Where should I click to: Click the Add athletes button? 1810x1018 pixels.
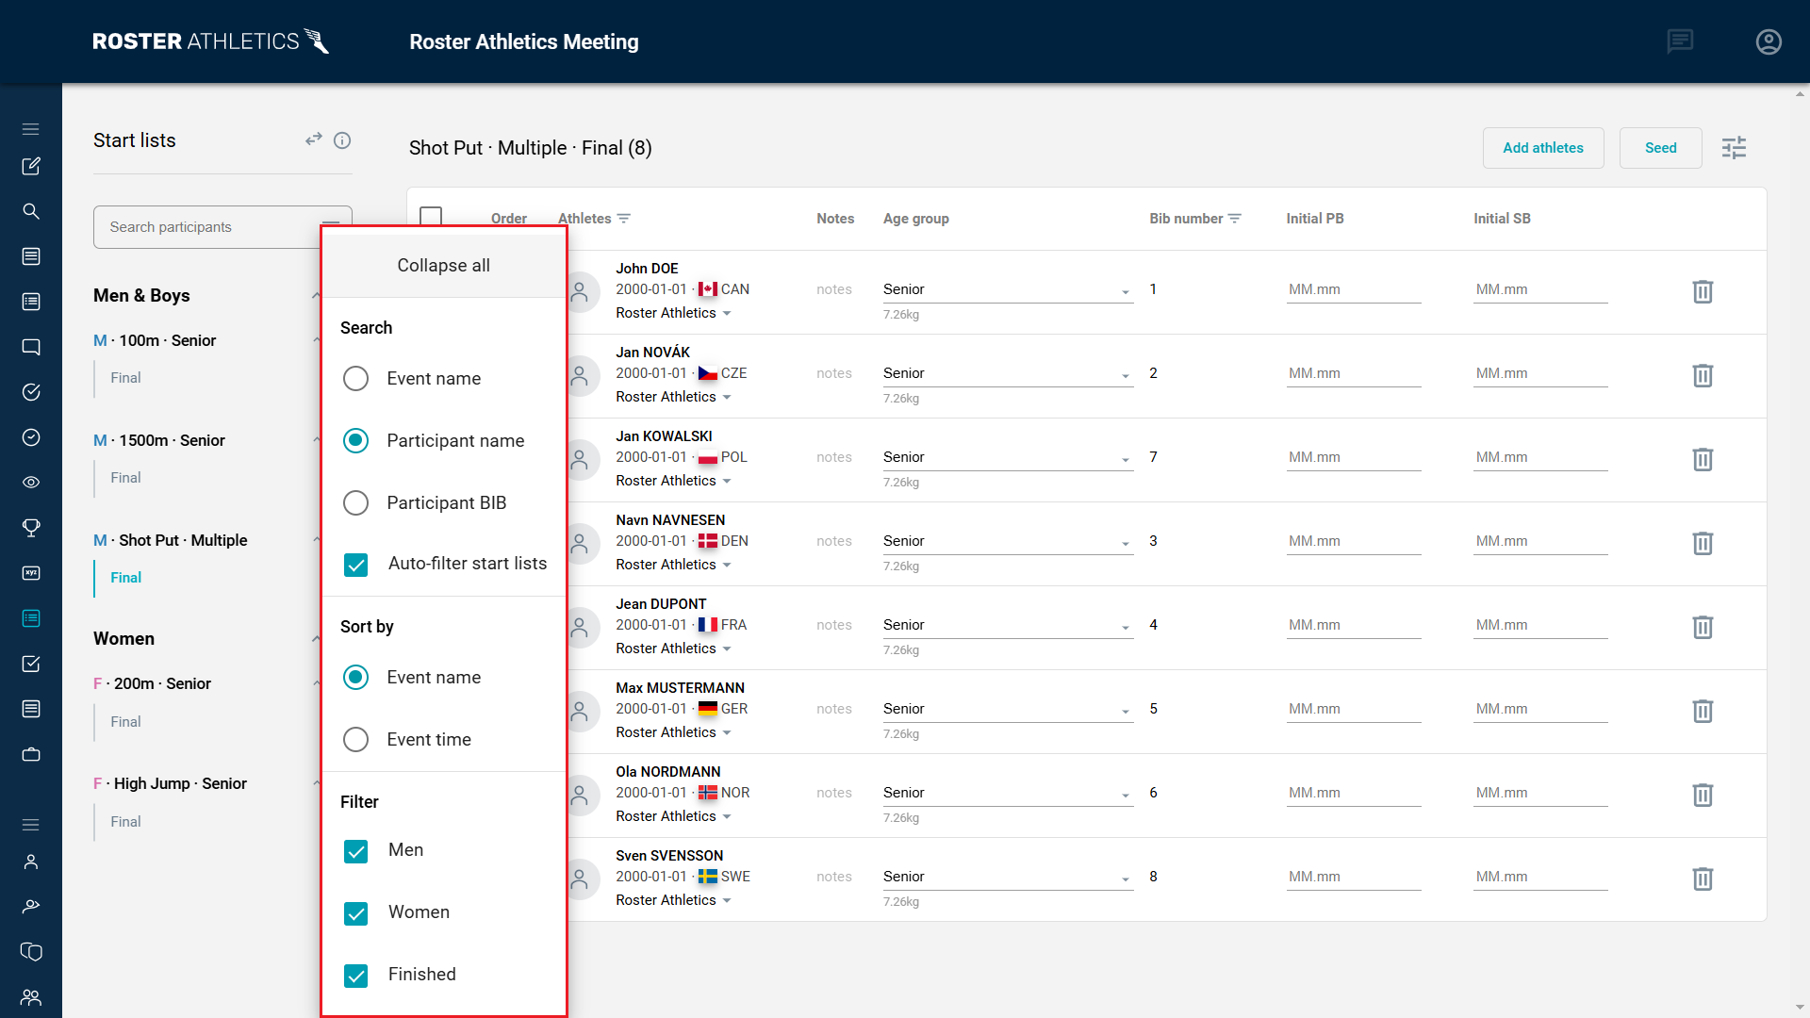1542,148
